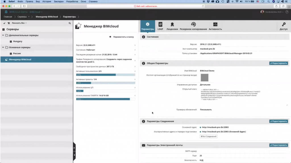Expand Свободное пространство данных chevron
The width and height of the screenshot is (291, 163).
pyautogui.click(x=135, y=66)
